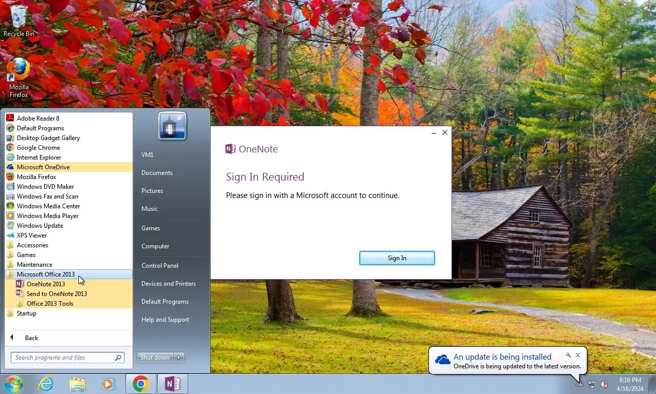This screenshot has height=394, width=656.
Task: Click the Search programs and files box
Action: [68, 358]
